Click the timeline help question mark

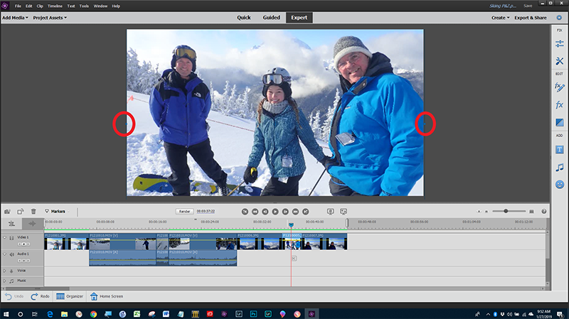(543, 211)
